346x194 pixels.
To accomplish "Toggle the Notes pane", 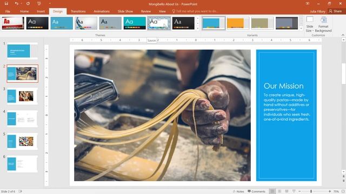I will coord(238,191).
